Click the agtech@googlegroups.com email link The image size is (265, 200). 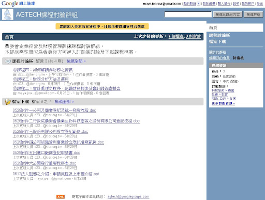click(x=128, y=196)
